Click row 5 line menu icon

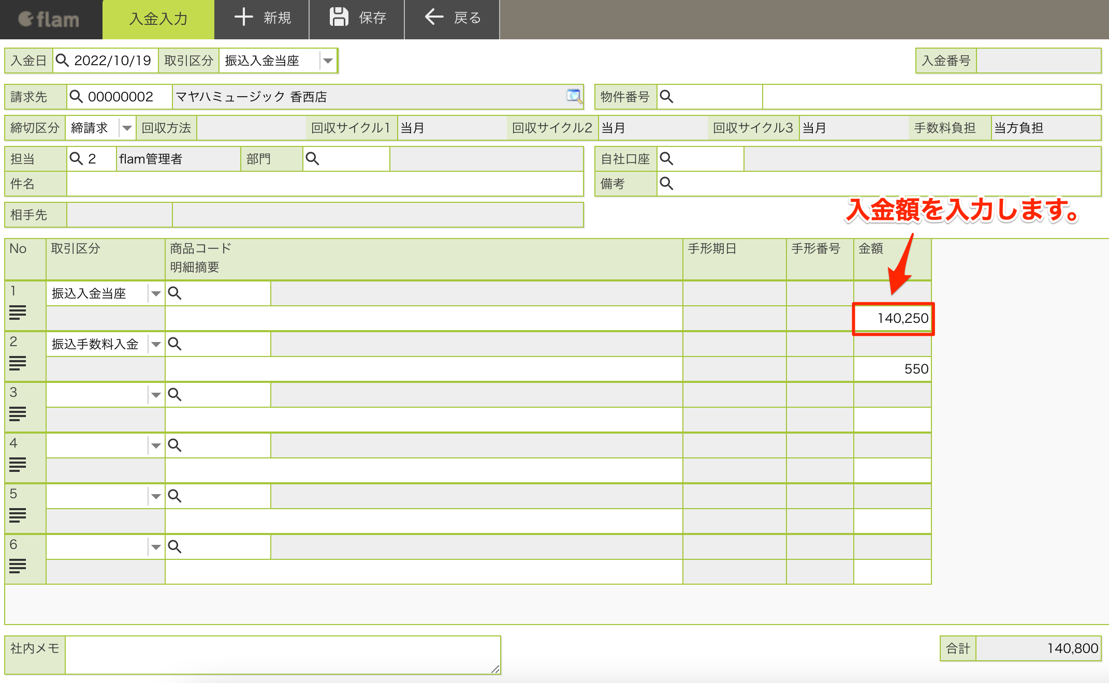[x=18, y=515]
